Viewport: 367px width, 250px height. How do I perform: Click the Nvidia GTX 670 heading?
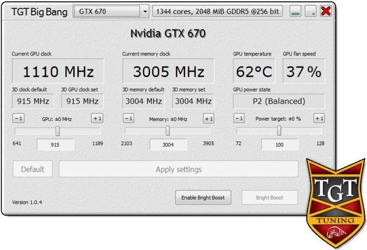pos(168,33)
